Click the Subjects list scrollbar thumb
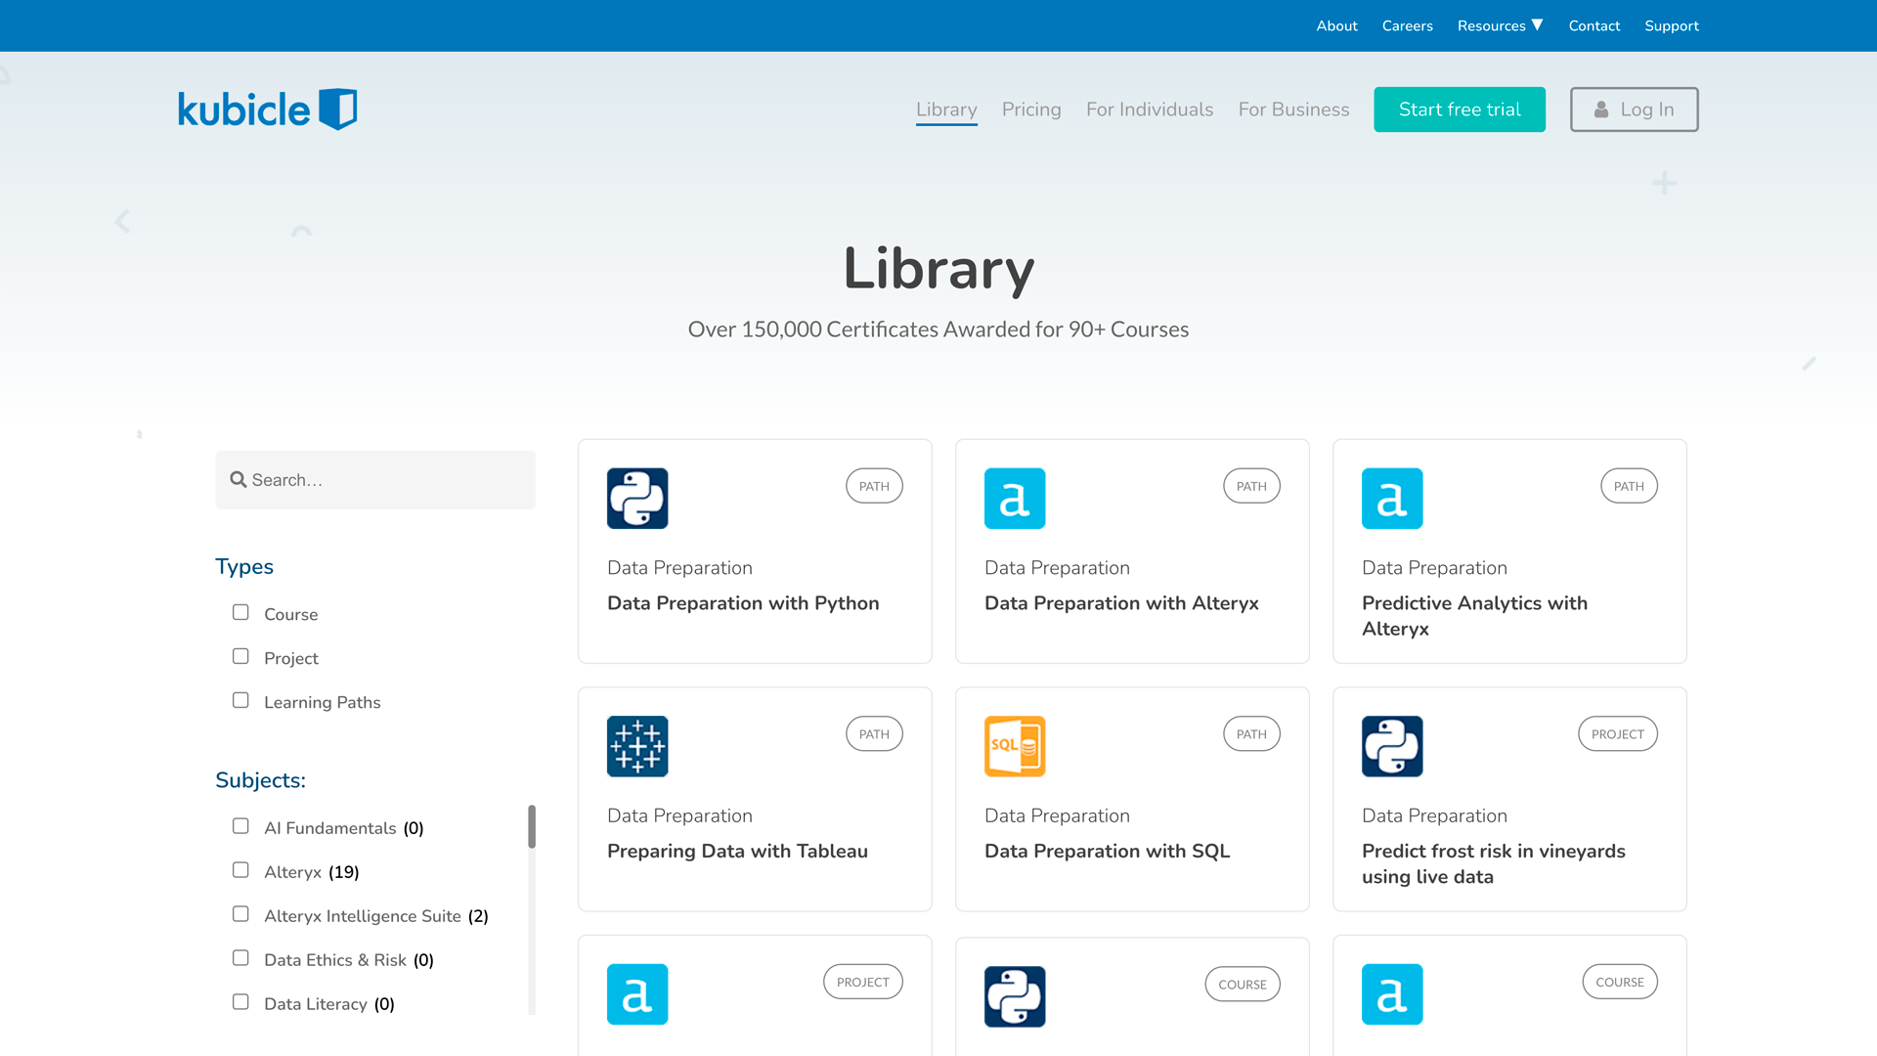The height and width of the screenshot is (1056, 1877). 532,827
